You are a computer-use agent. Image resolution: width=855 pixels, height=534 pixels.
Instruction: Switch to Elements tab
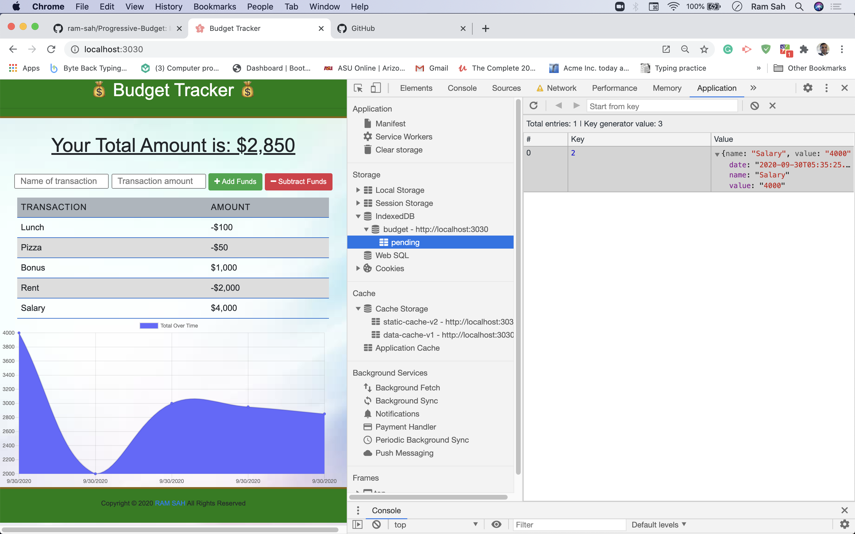click(416, 88)
